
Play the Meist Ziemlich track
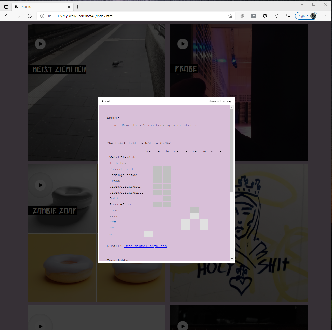pos(40,44)
